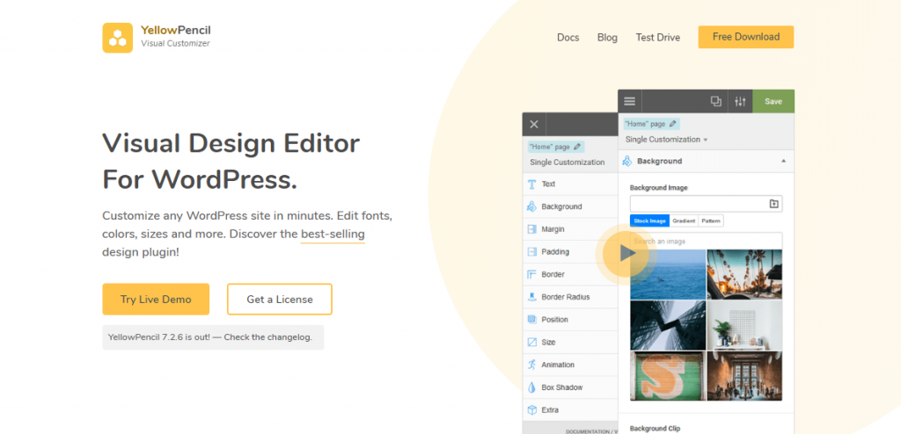Image resolution: width=901 pixels, height=434 pixels.
Task: Click the Try Live Demo button
Action: pos(156,299)
